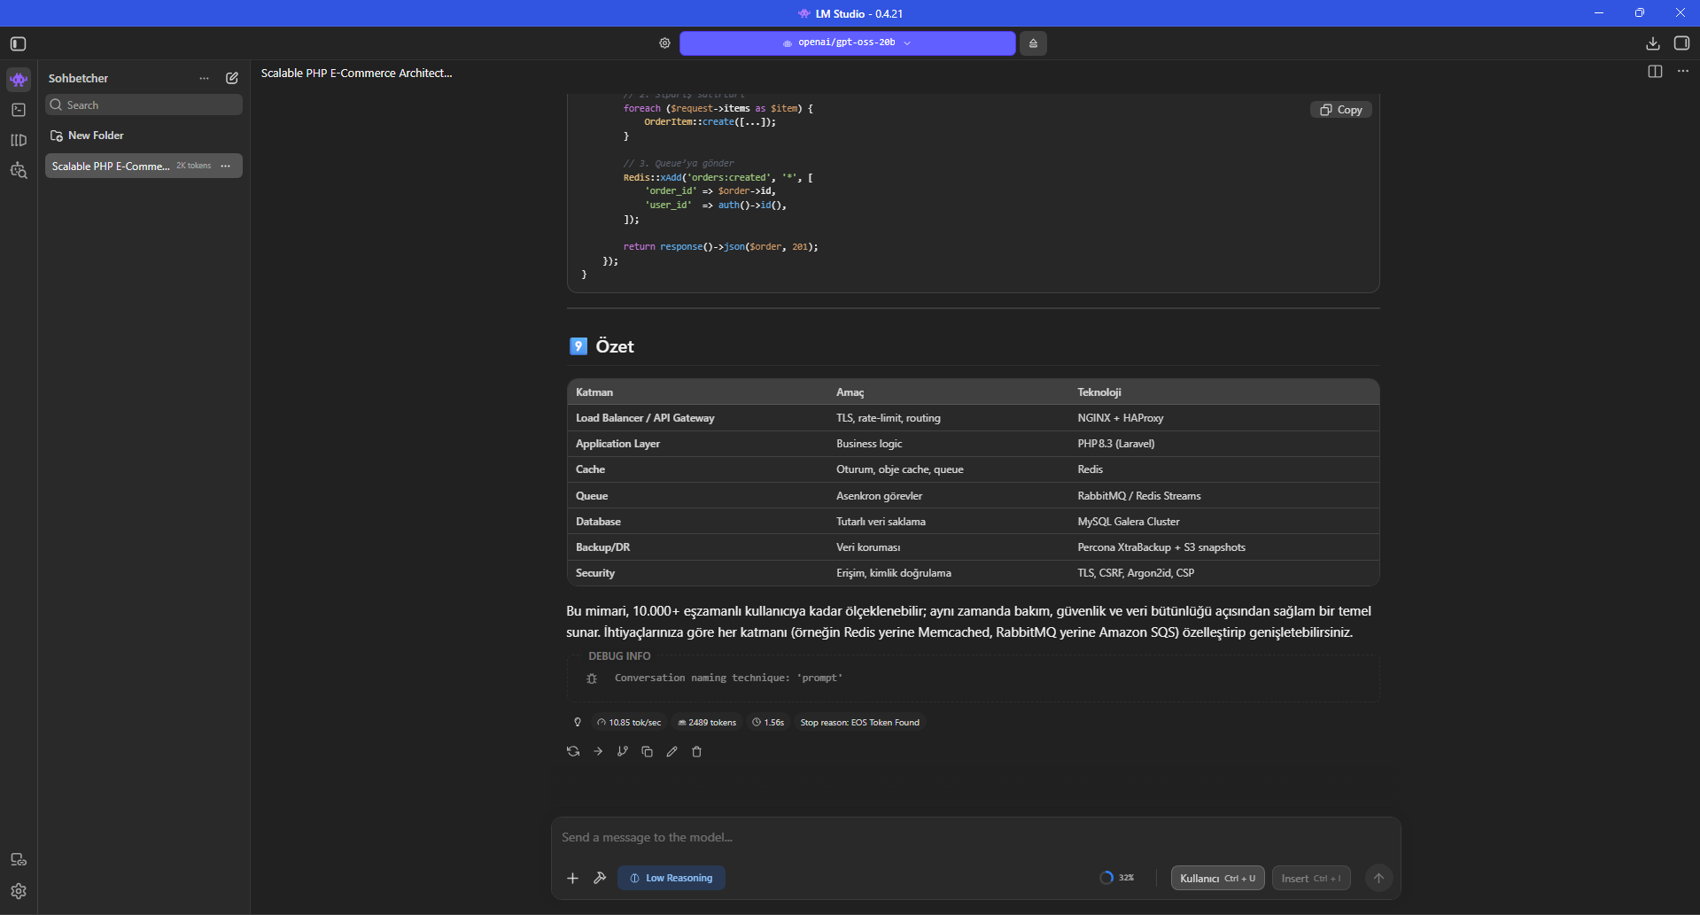1700x915 pixels.
Task: Click the PHP 8.3 (Laravel) cell
Action: [1116, 444]
